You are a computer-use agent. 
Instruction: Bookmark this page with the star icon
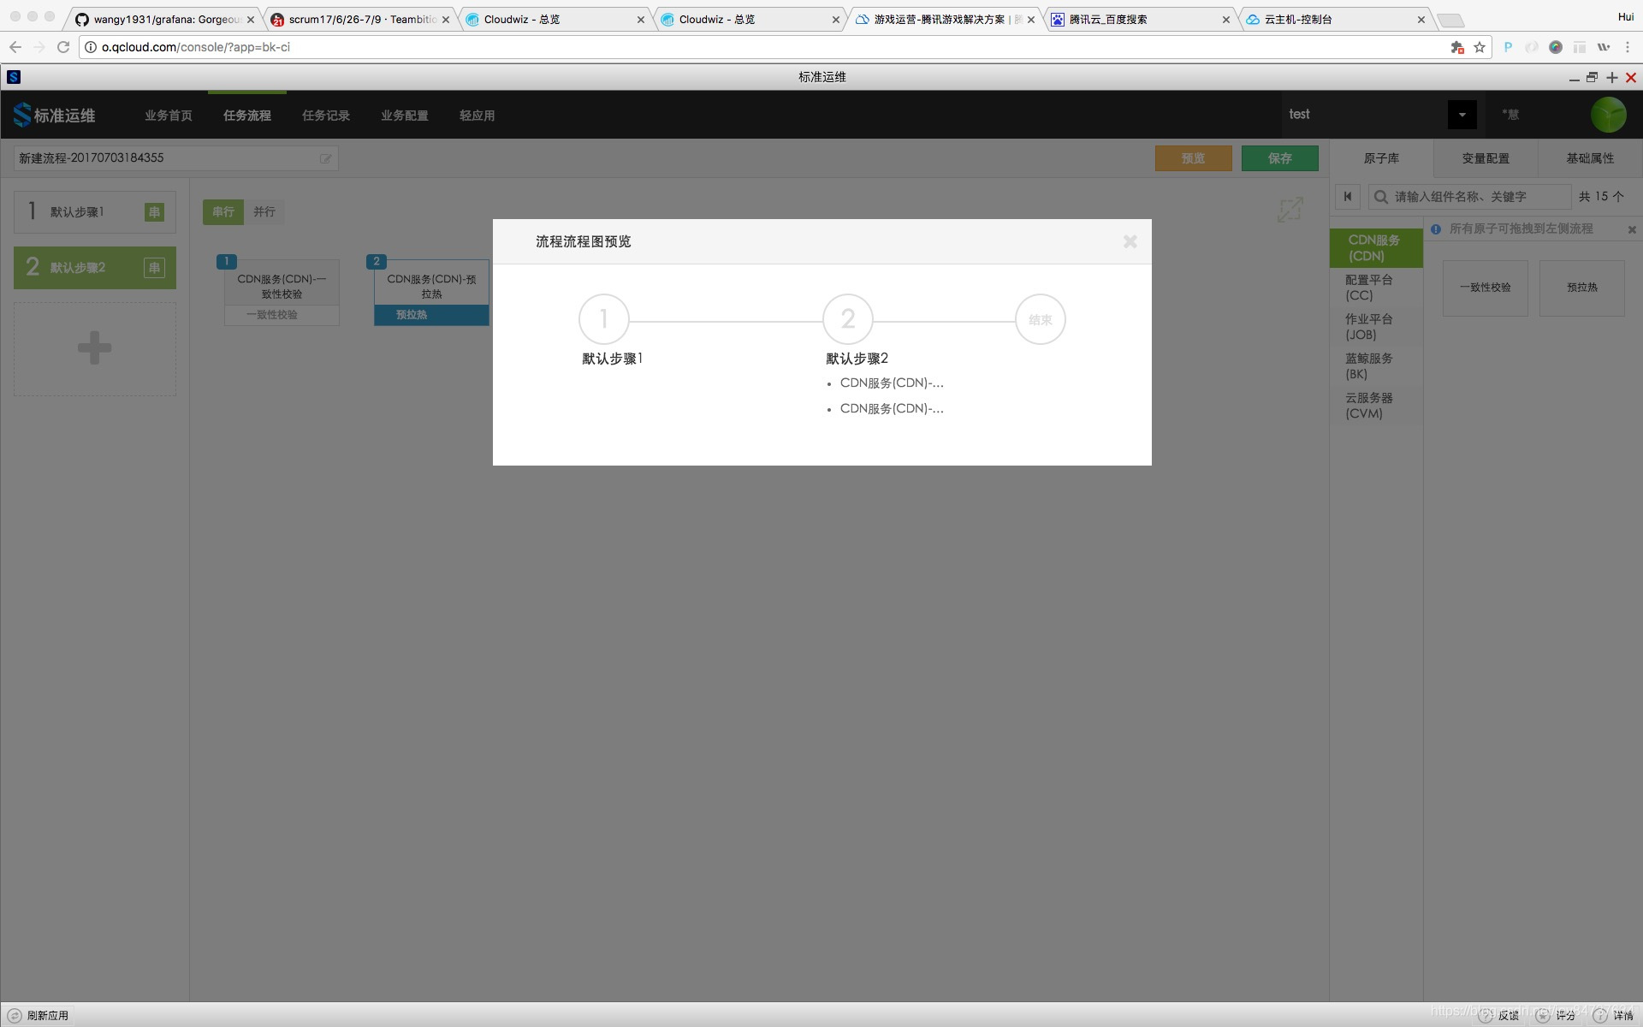[x=1480, y=47]
